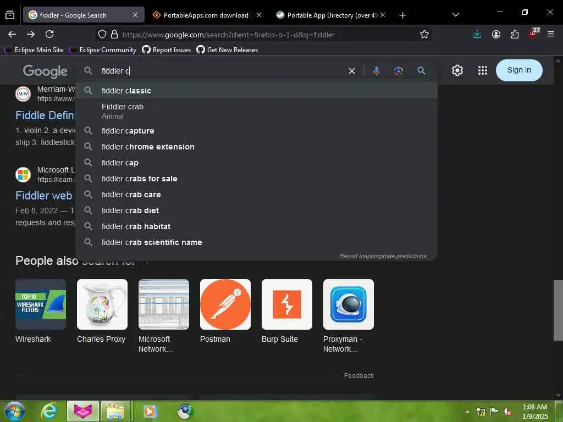This screenshot has height=422, width=563.
Task: Reload the current page
Action: [x=49, y=35]
